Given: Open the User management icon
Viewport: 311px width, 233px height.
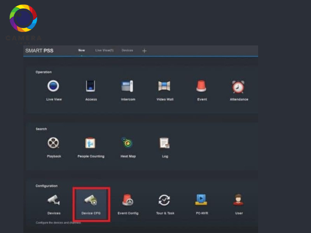Looking at the screenshot, I should pos(239,200).
